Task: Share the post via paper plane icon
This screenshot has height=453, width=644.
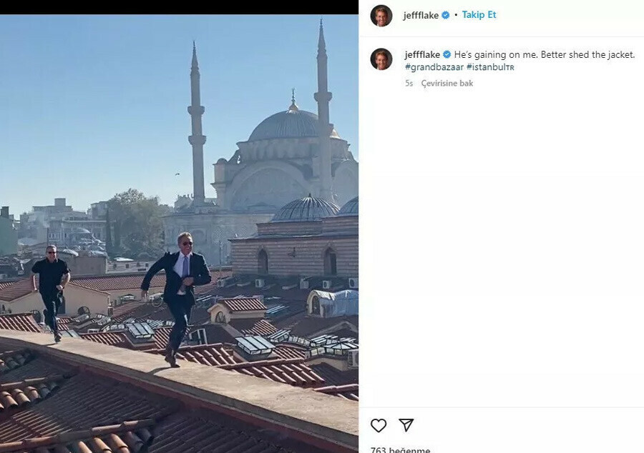Action: click(406, 425)
